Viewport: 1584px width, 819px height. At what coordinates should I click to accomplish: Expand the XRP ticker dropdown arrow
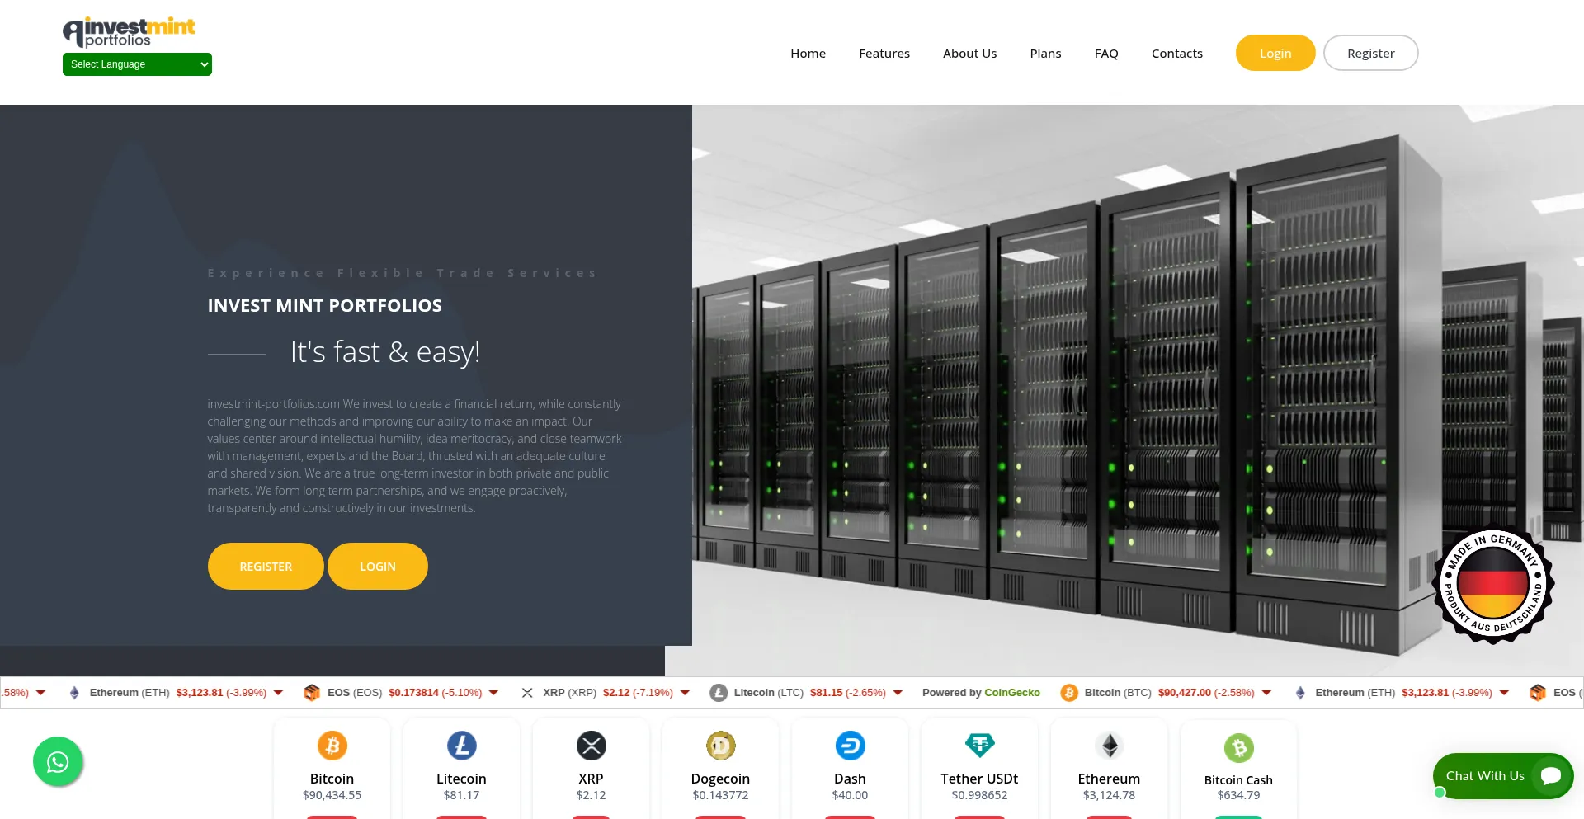point(685,693)
